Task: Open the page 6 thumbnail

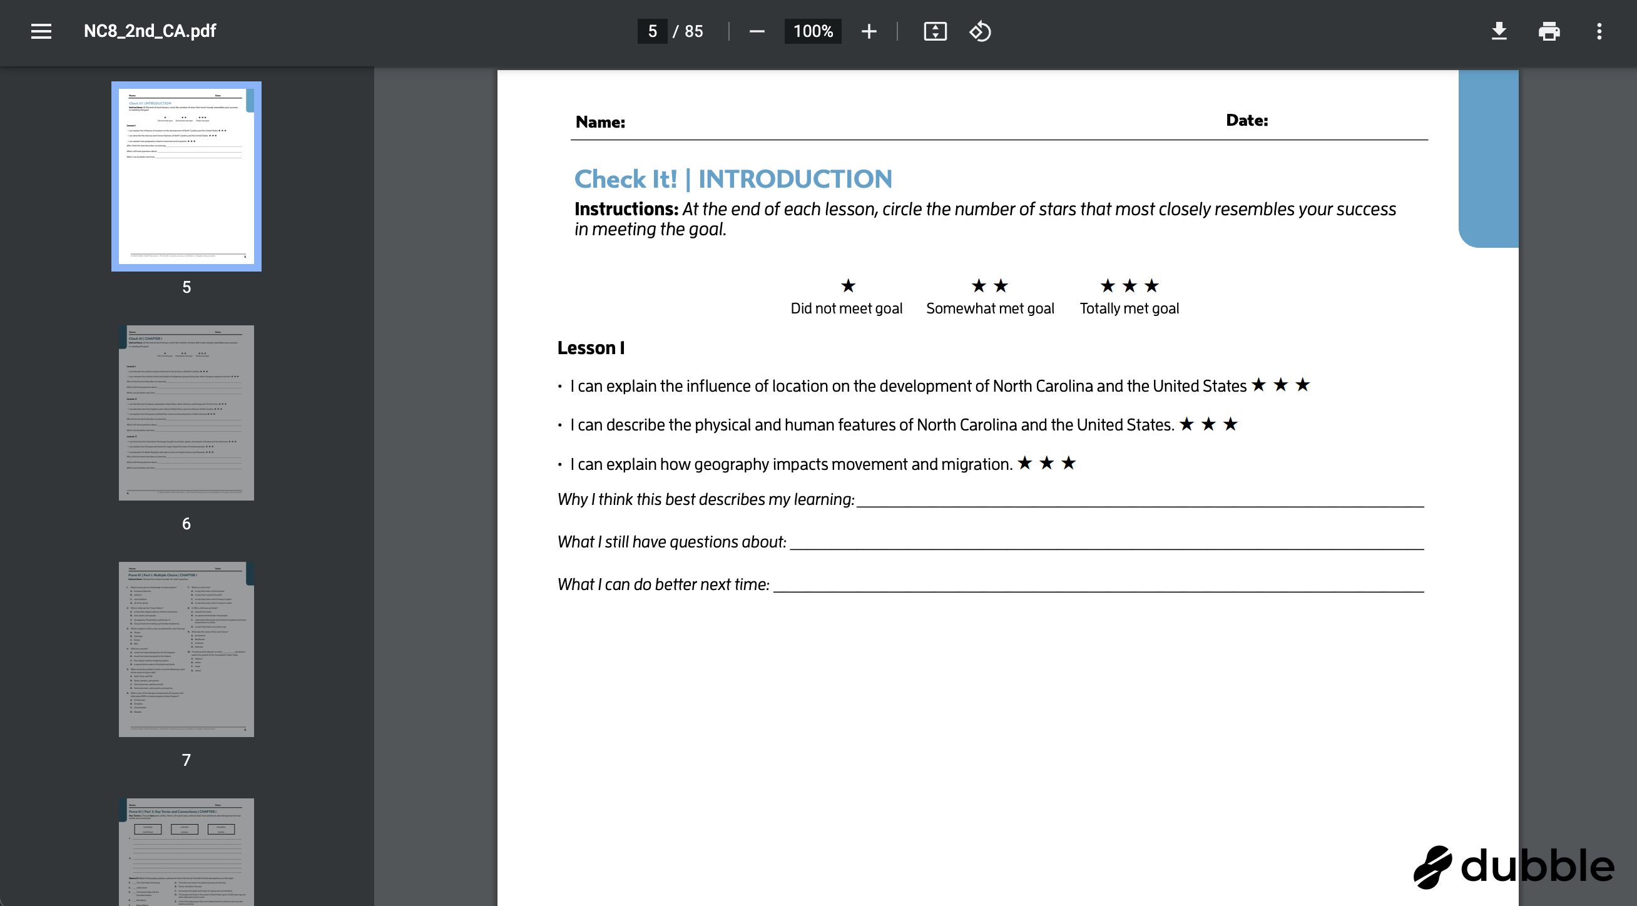Action: click(x=186, y=413)
